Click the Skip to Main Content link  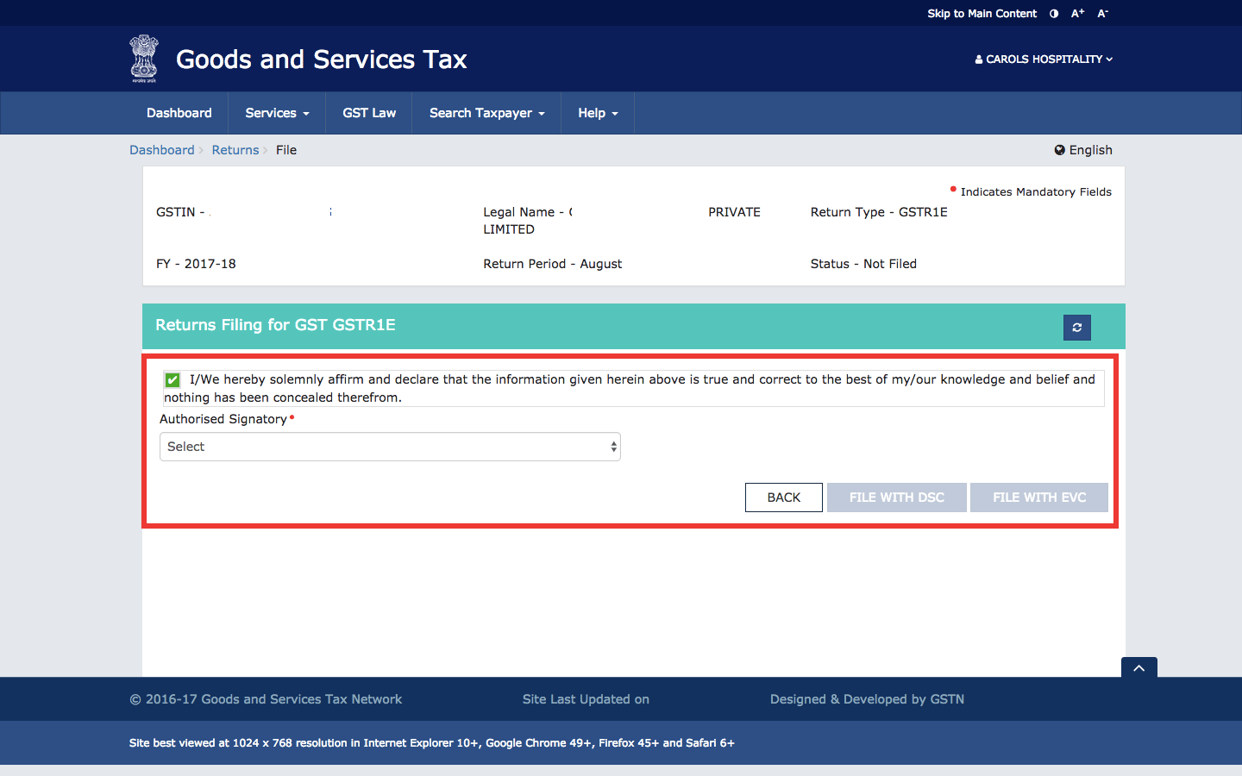(982, 13)
